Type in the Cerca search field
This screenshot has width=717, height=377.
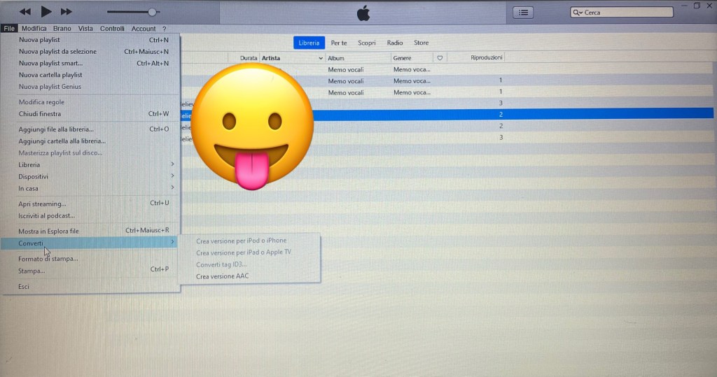(627, 13)
